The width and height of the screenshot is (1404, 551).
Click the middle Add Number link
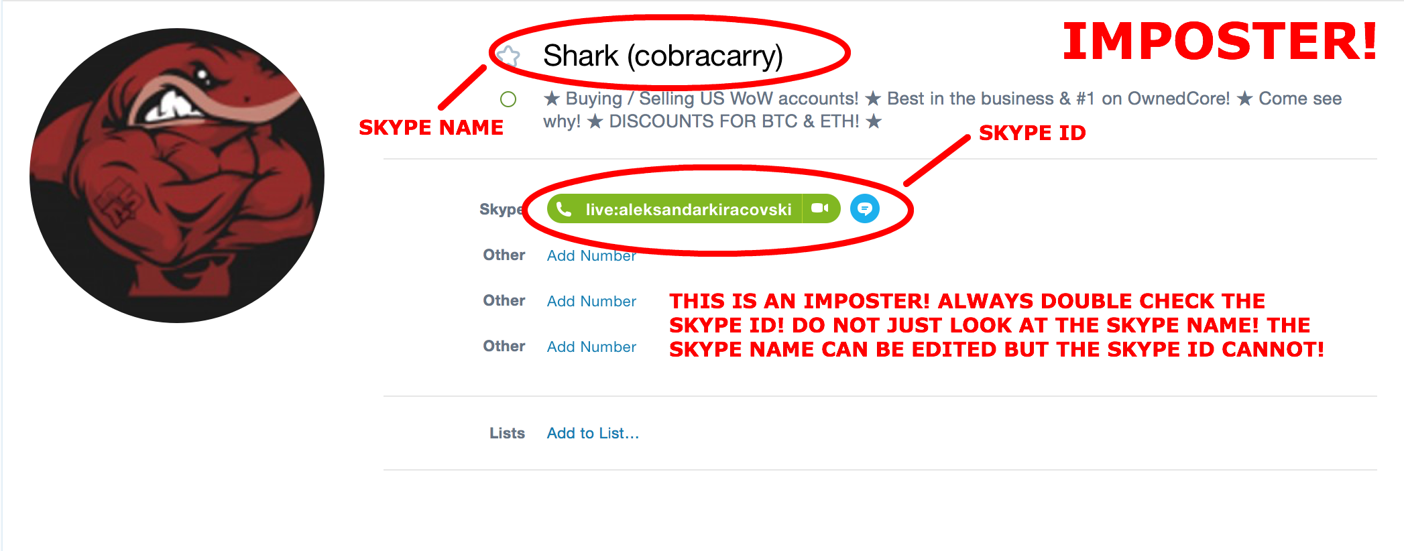591,301
